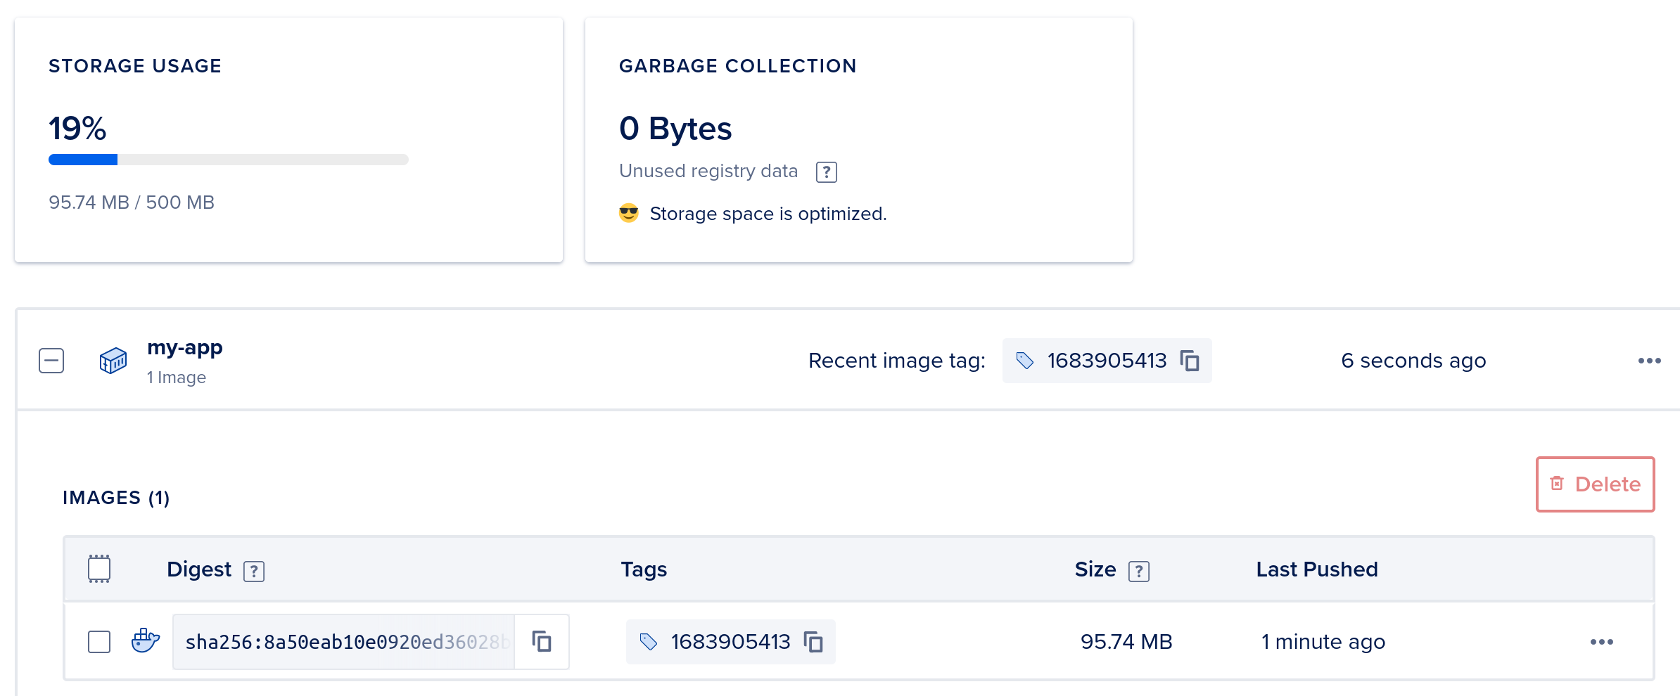Image resolution: width=1680 pixels, height=696 pixels.
Task: Collapse the my-app repository section
Action: click(x=51, y=360)
